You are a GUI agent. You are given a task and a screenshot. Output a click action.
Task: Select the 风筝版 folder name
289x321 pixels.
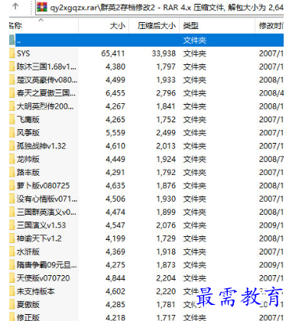click(x=28, y=133)
